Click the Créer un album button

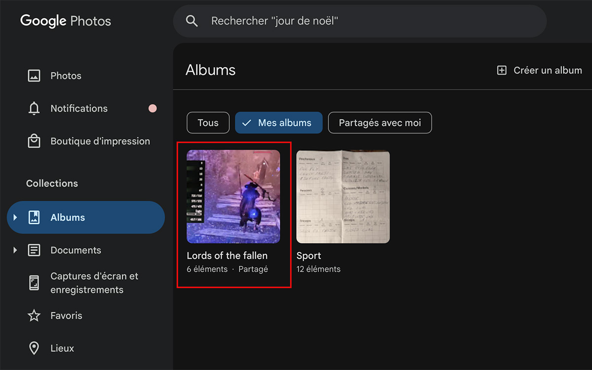click(x=539, y=71)
